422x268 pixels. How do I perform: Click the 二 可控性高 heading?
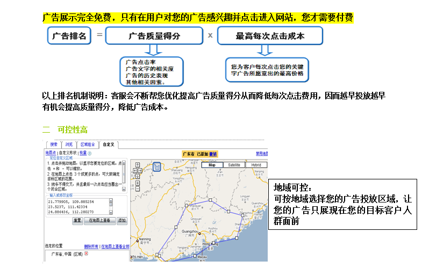[65, 130]
